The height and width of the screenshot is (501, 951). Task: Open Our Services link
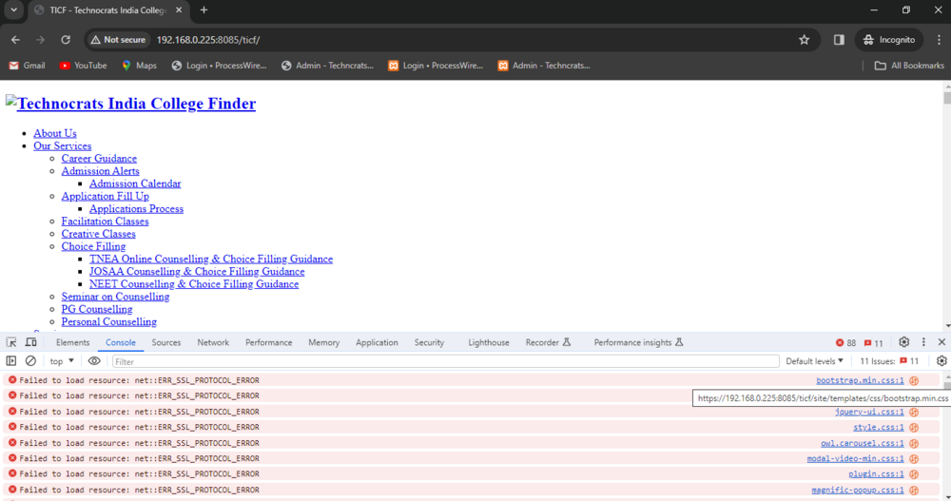tap(63, 146)
